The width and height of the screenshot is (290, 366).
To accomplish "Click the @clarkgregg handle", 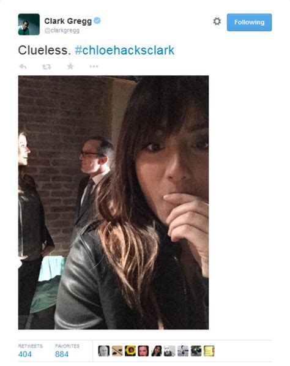I will (62, 31).
